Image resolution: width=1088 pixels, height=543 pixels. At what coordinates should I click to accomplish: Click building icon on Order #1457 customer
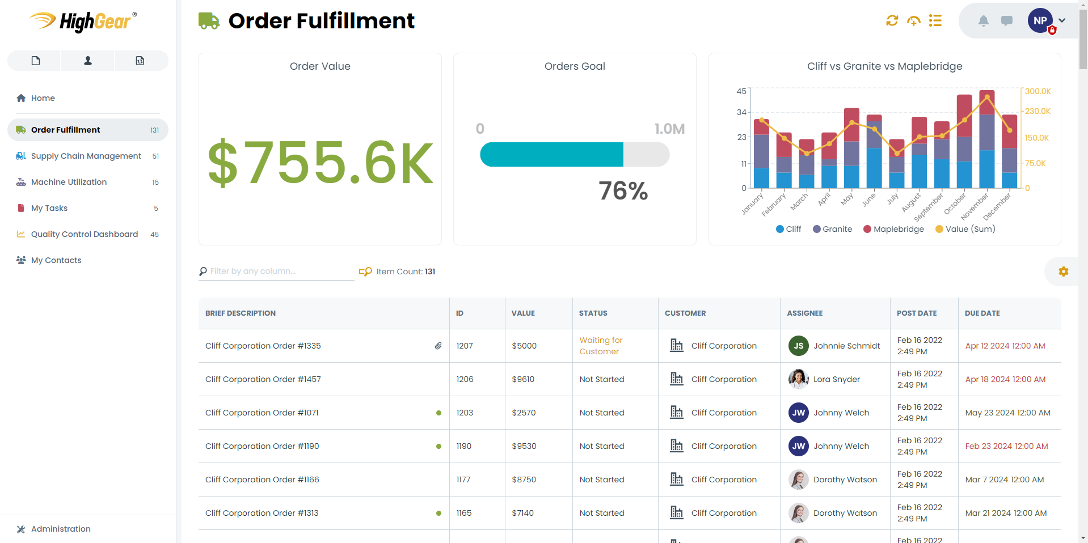click(676, 379)
